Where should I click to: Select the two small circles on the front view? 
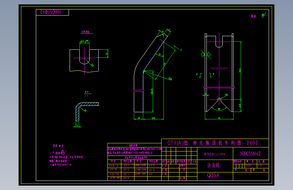206,54
